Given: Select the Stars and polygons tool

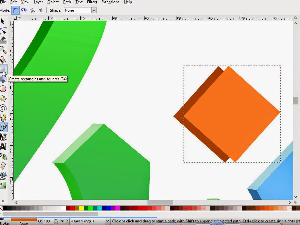Looking at the screenshot, I should pos(3,98).
